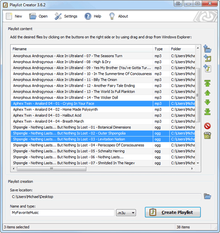Viewport: 220px width, 233px height.
Task: Select '02 - Home Made Polysynth' row
Action: 103,109
